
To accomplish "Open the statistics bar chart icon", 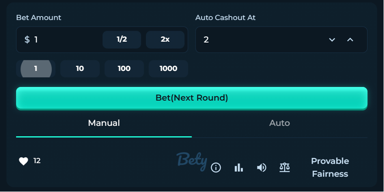I will (x=239, y=168).
